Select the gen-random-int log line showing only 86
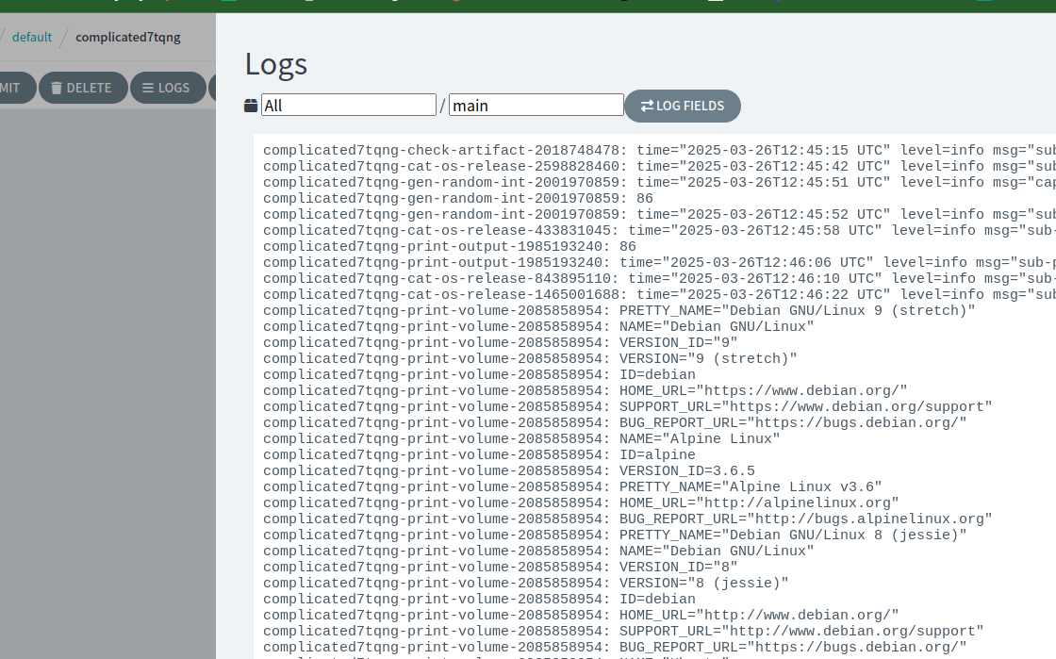Screen dimensions: 1056x659 coord(457,198)
